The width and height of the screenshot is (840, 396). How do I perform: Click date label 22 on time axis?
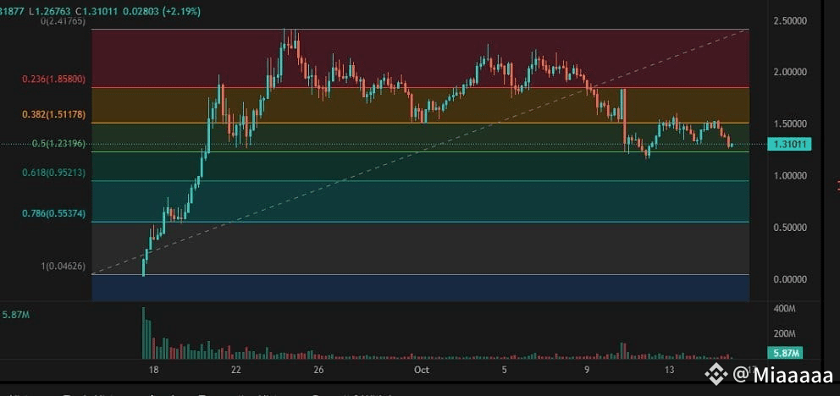236,370
